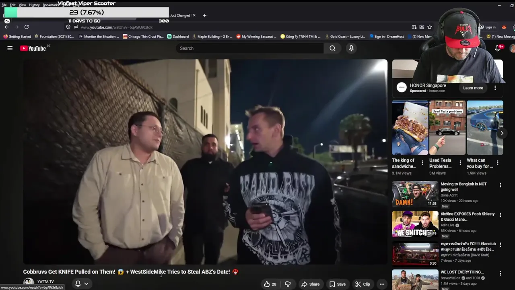The width and height of the screenshot is (515, 290).
Task: Click Learn more on HONOR ad
Action: coord(473,88)
